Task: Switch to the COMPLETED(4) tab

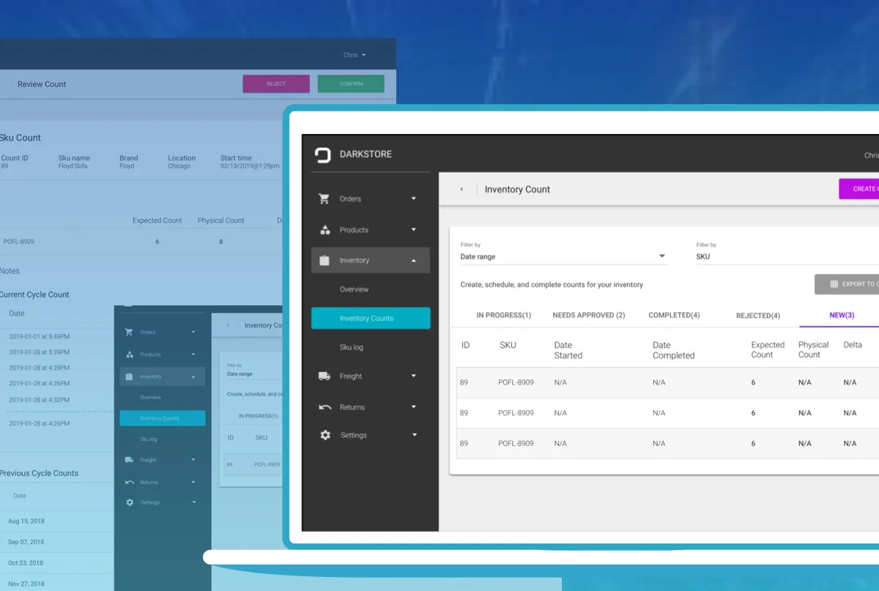Action: click(x=674, y=316)
